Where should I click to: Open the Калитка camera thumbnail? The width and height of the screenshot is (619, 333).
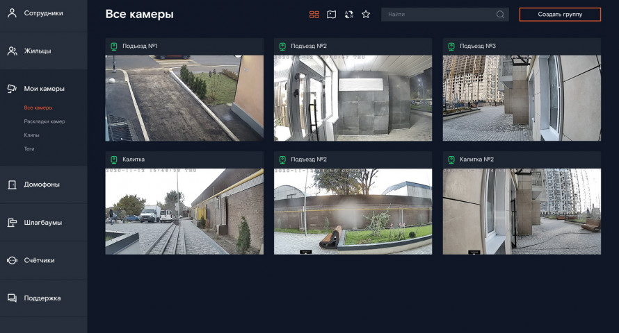(184, 212)
